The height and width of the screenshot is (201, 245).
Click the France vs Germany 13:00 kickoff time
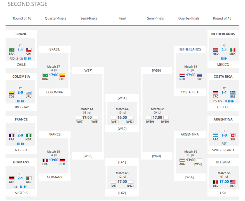(54, 160)
